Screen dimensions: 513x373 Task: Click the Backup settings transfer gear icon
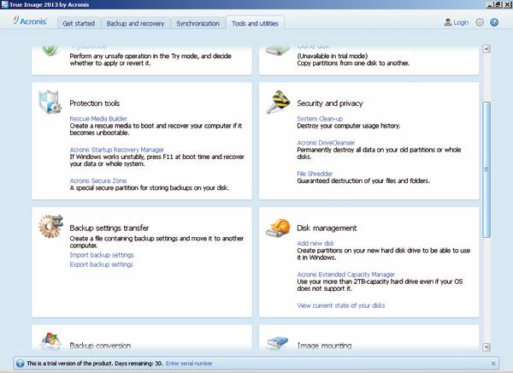tap(50, 227)
